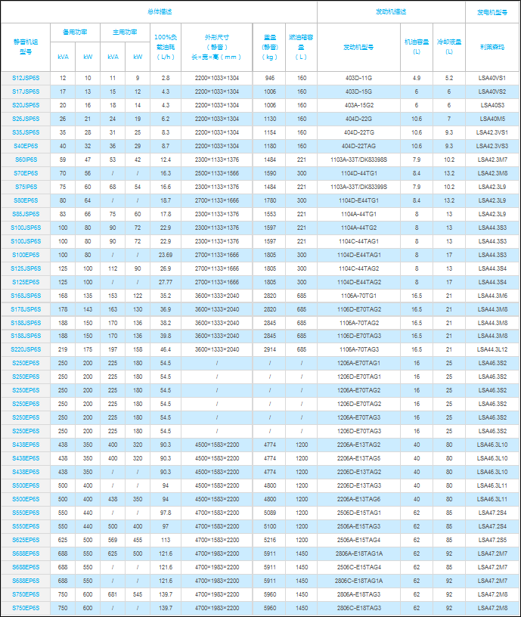
Task: Select the 404D-22TAG engine model cell
Action: 358,146
